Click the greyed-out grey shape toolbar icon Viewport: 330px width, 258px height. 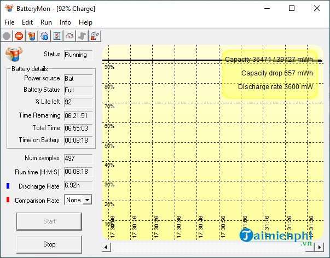[82, 36]
